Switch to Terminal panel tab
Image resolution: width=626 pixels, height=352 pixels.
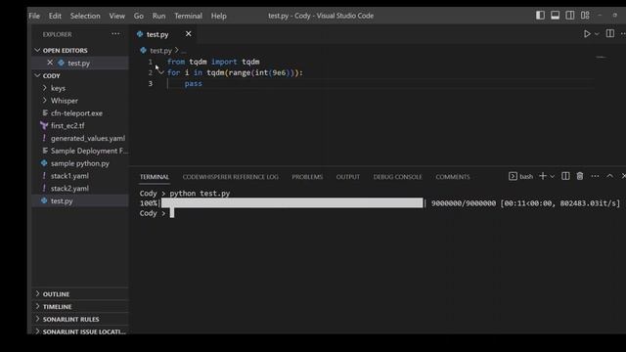(x=155, y=177)
